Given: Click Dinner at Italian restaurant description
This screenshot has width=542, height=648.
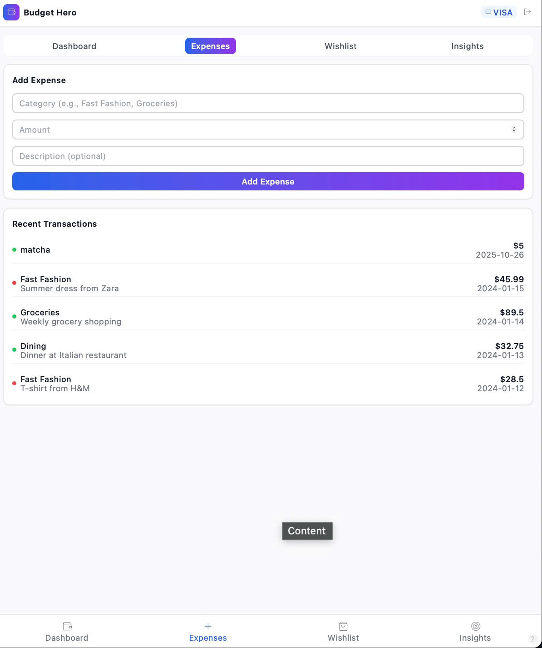Looking at the screenshot, I should [x=74, y=355].
